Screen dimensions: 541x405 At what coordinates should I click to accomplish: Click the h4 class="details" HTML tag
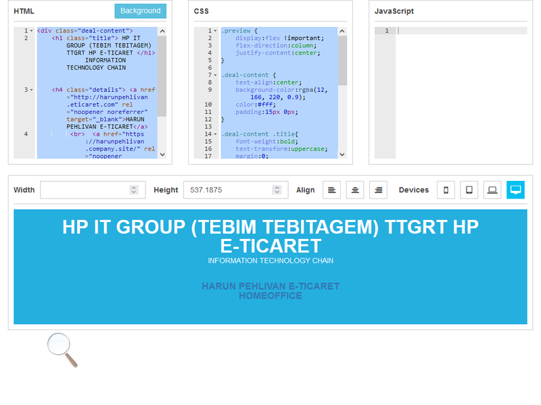(x=89, y=90)
